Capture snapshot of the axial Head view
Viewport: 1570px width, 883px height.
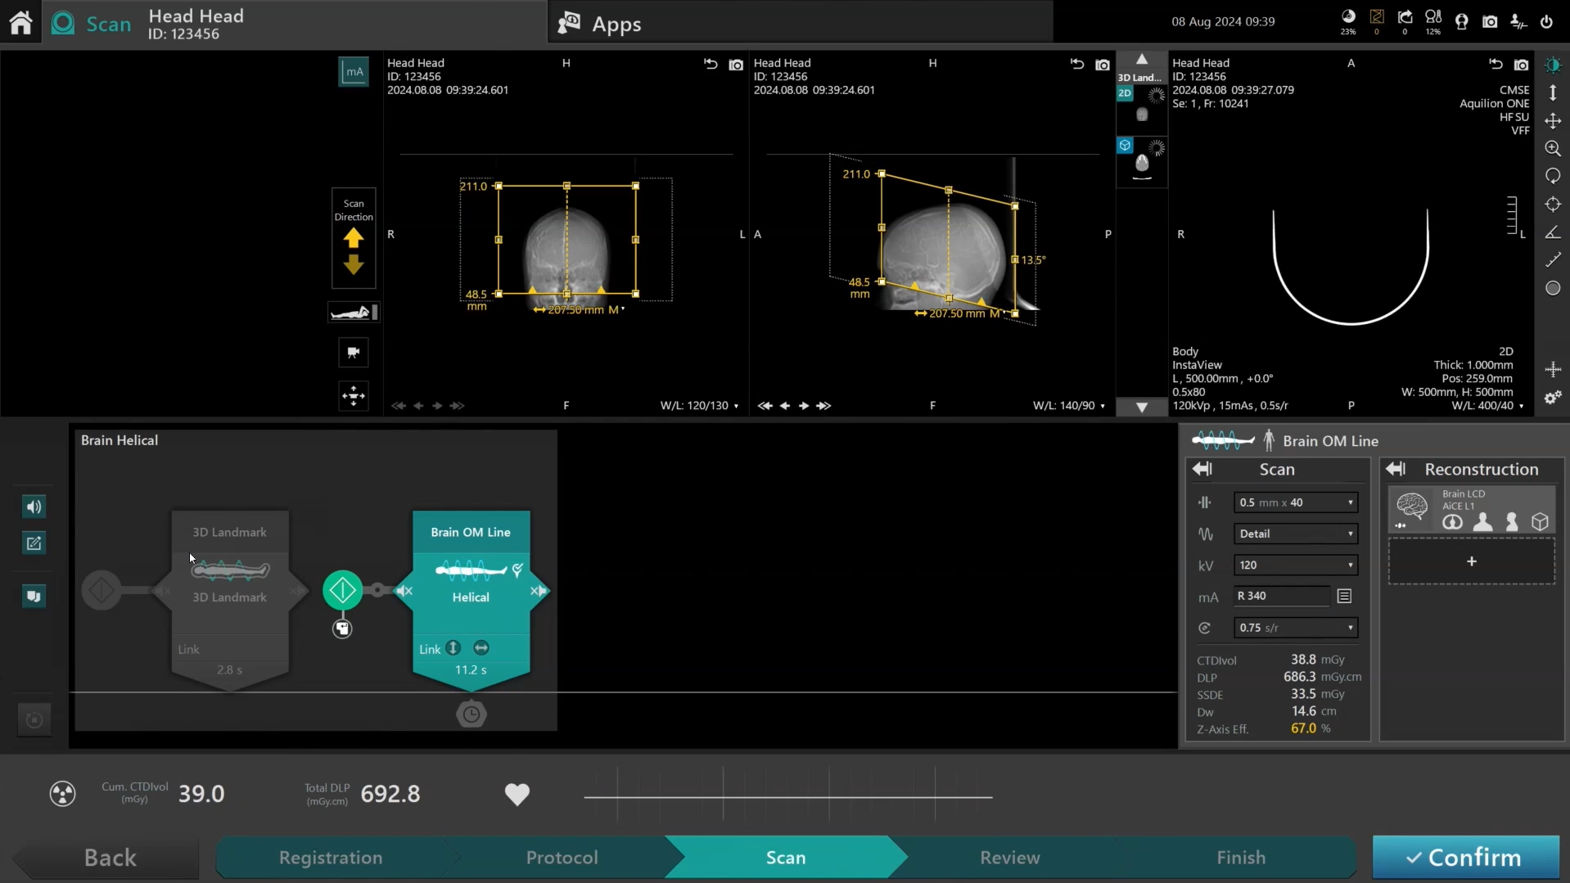pyautogui.click(x=1521, y=65)
